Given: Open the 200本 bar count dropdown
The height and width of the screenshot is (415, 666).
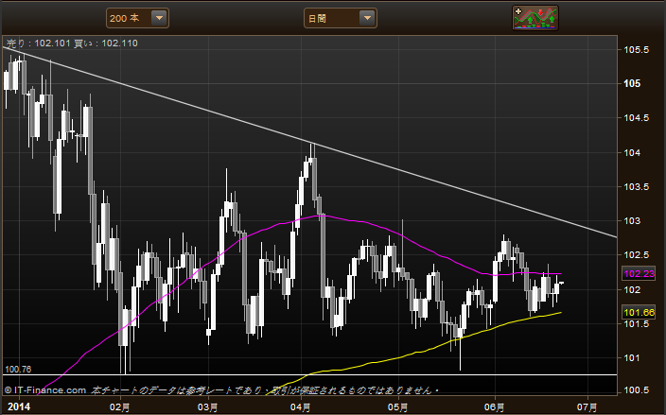Looking at the screenshot, I should 137,18.
